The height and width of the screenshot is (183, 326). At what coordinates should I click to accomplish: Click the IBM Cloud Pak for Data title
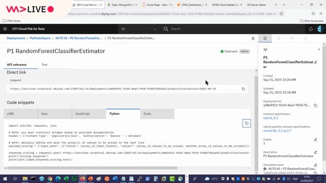(x=29, y=29)
